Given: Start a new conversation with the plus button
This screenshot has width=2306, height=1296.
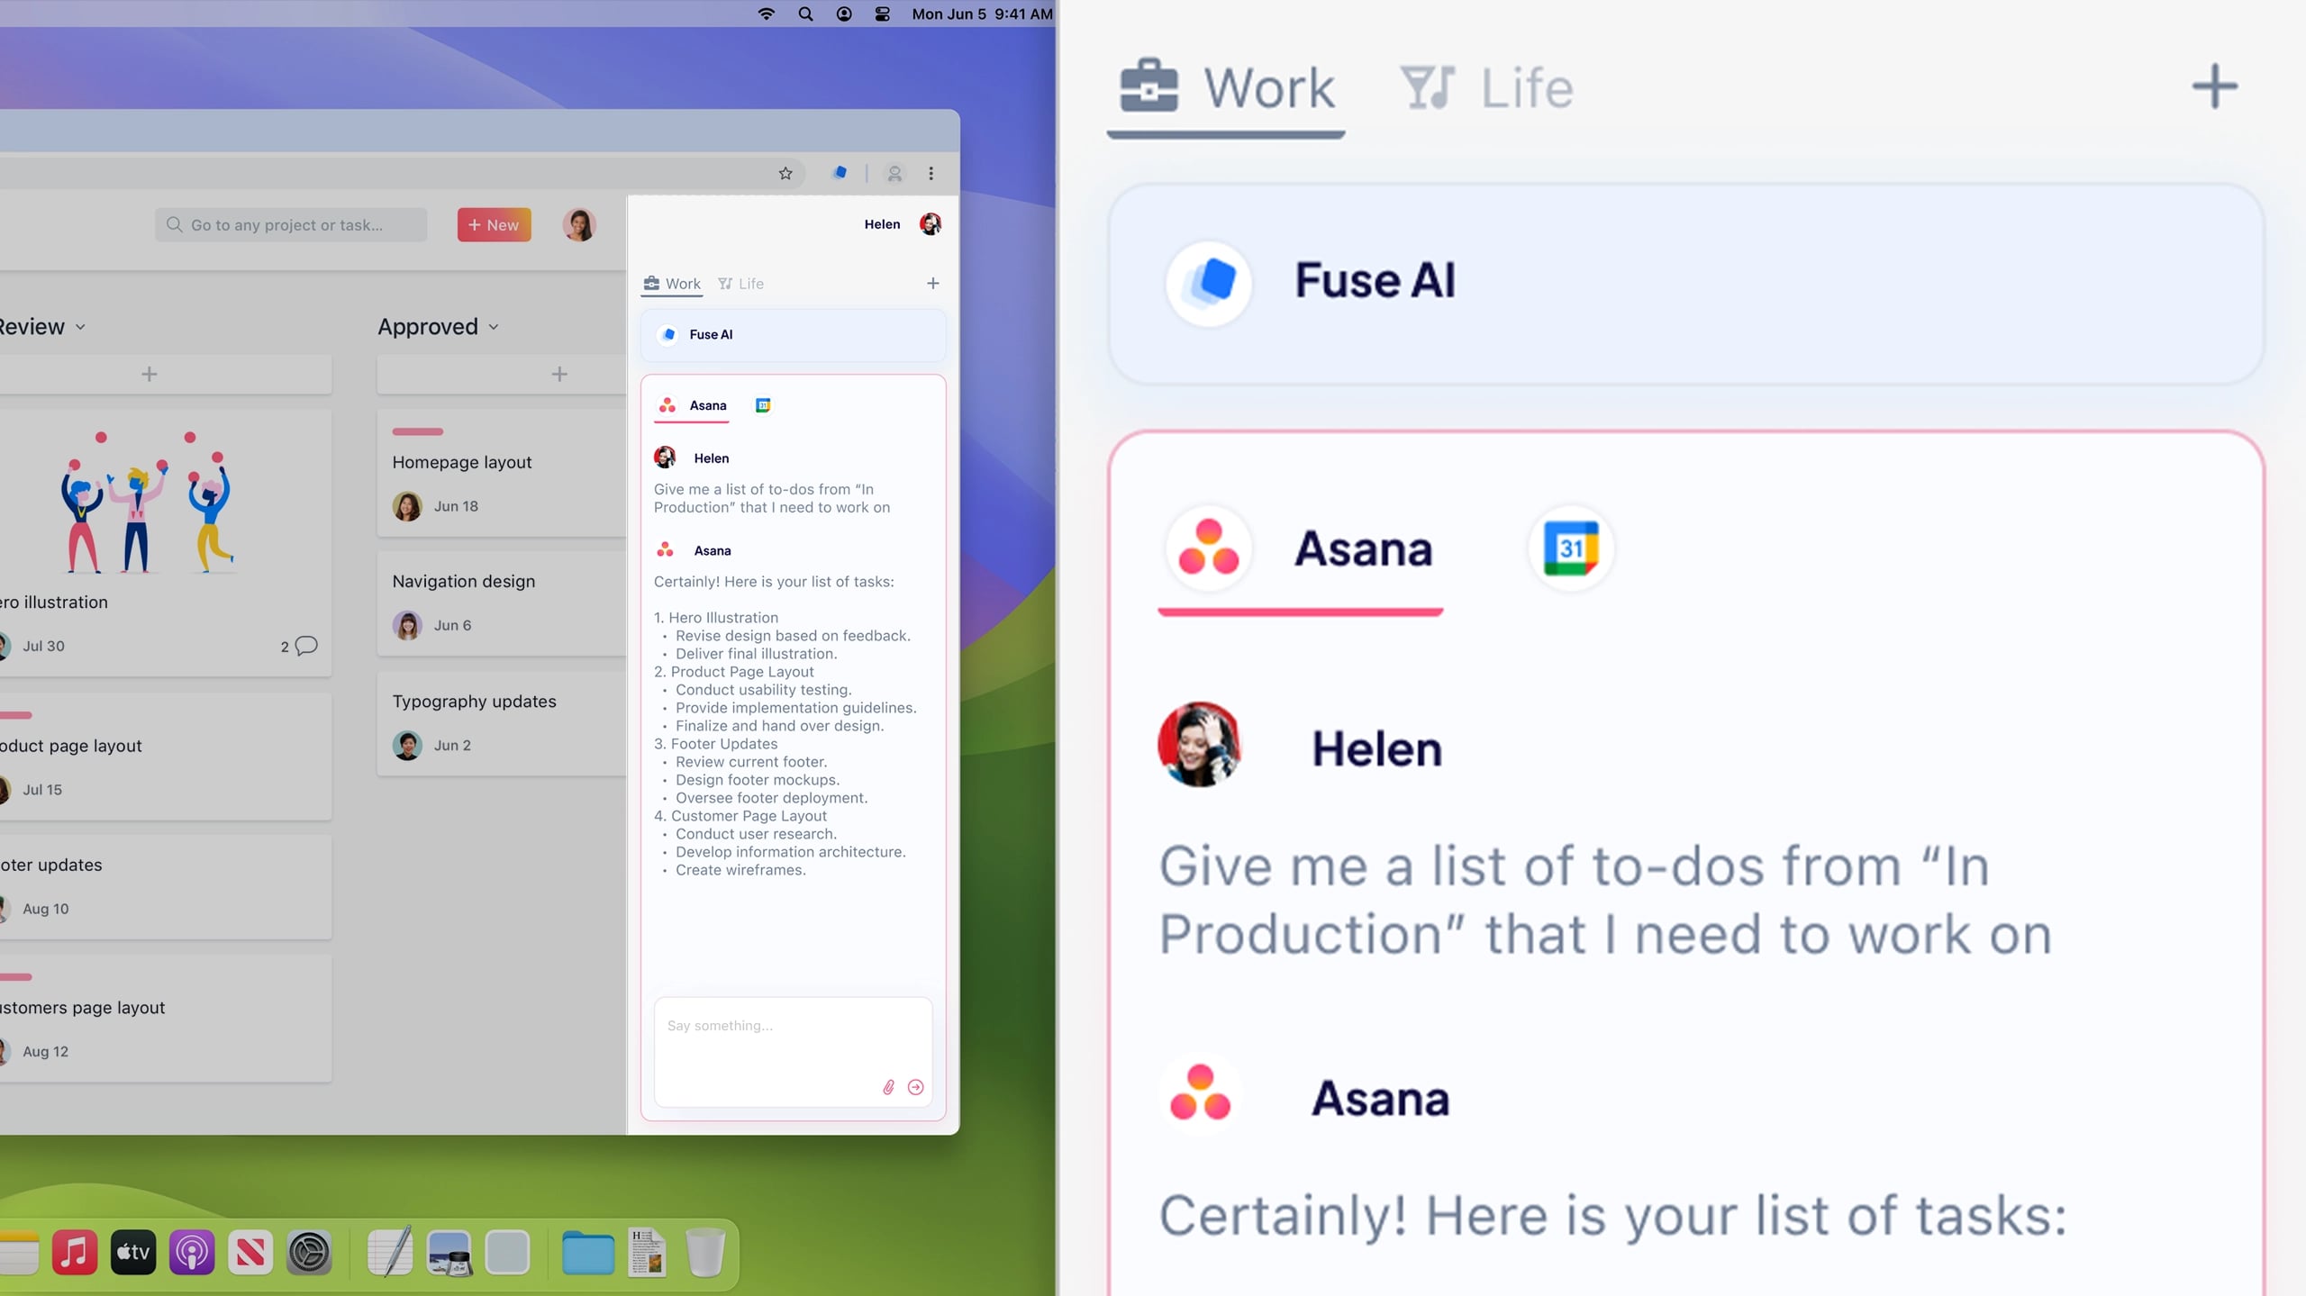Looking at the screenshot, I should 933,283.
